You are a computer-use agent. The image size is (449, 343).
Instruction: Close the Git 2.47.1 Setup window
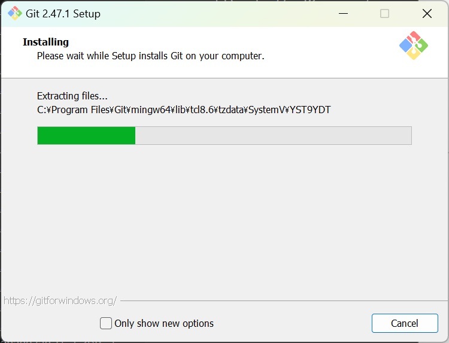tap(427, 13)
